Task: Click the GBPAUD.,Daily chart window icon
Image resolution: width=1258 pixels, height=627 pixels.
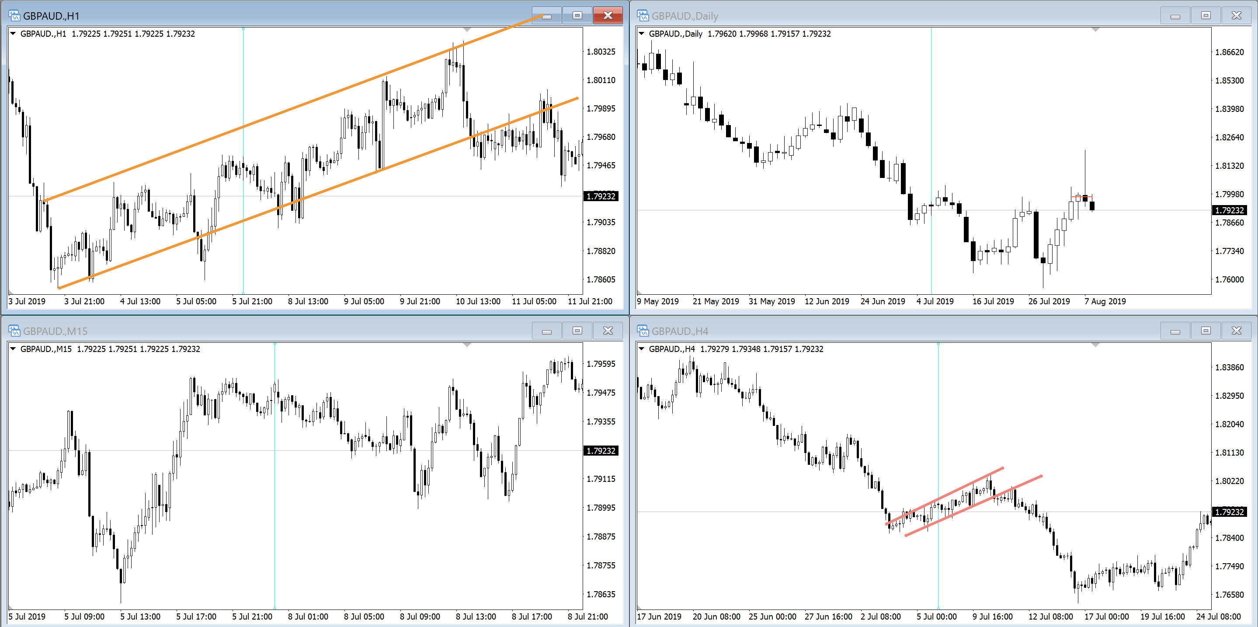Action: coord(643,16)
